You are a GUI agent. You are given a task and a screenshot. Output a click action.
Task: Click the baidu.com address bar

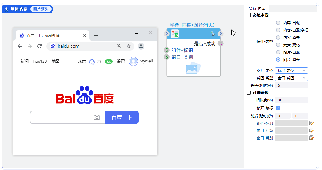point(90,46)
